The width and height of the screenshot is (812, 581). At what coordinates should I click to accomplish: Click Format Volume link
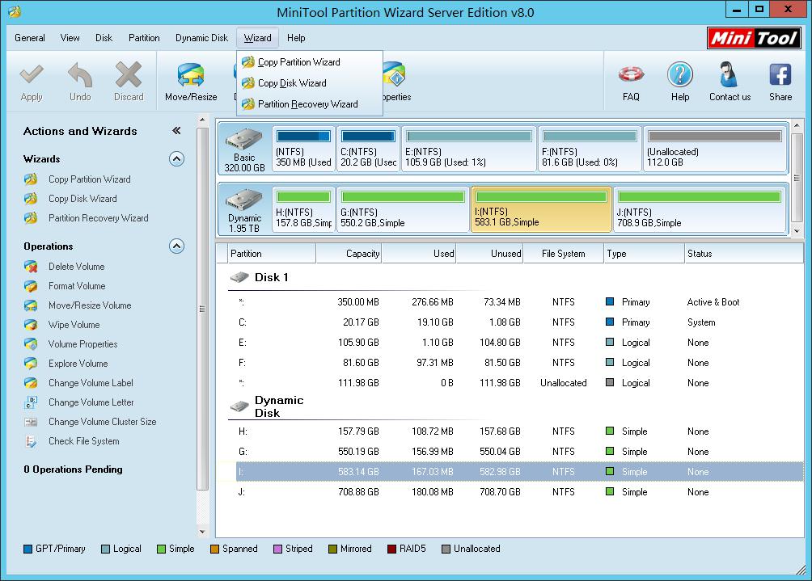(x=77, y=286)
